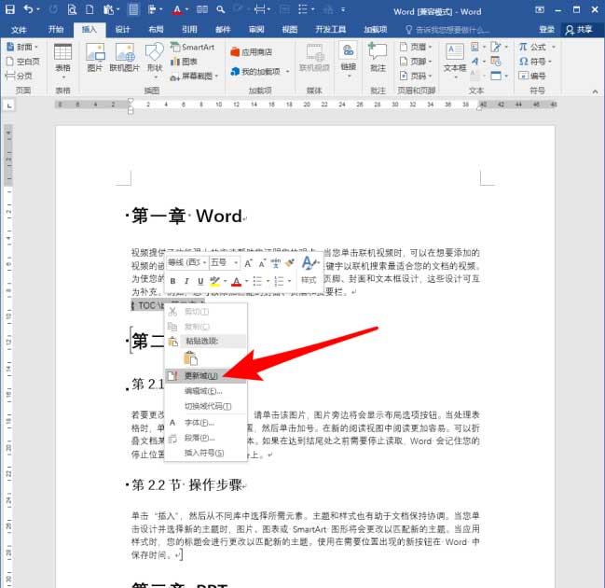
Task: Insert a 文本框 (Text Box)
Action: (454, 56)
